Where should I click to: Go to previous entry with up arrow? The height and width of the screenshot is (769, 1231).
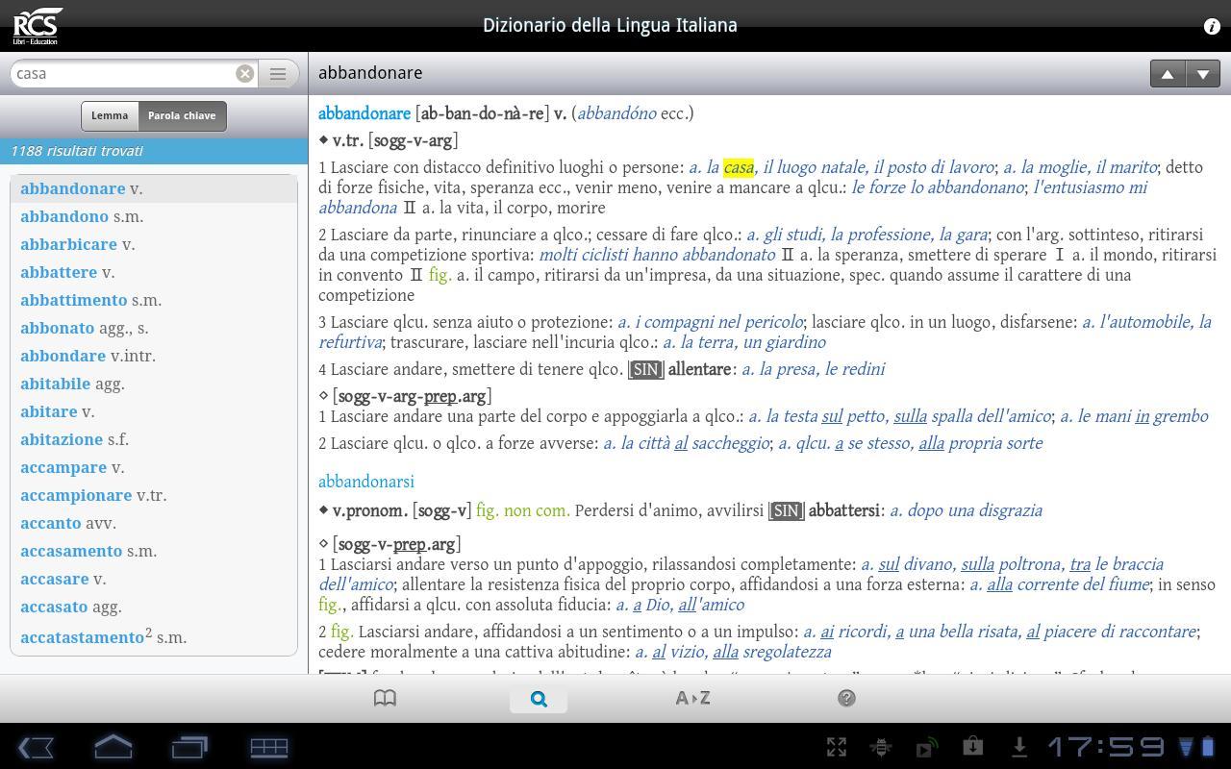1168,74
